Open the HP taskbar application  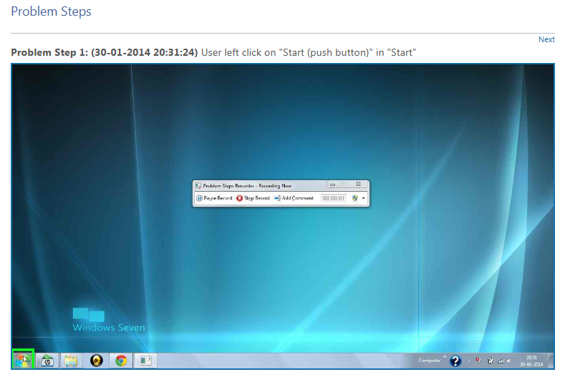[x=47, y=361]
